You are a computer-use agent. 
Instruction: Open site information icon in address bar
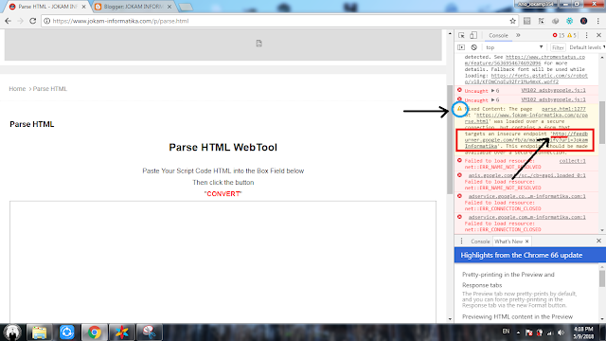(46, 21)
